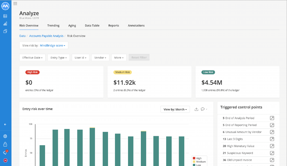Open the Annotations tab
Image resolution: width=287 pixels, height=166 pixels.
(136, 26)
